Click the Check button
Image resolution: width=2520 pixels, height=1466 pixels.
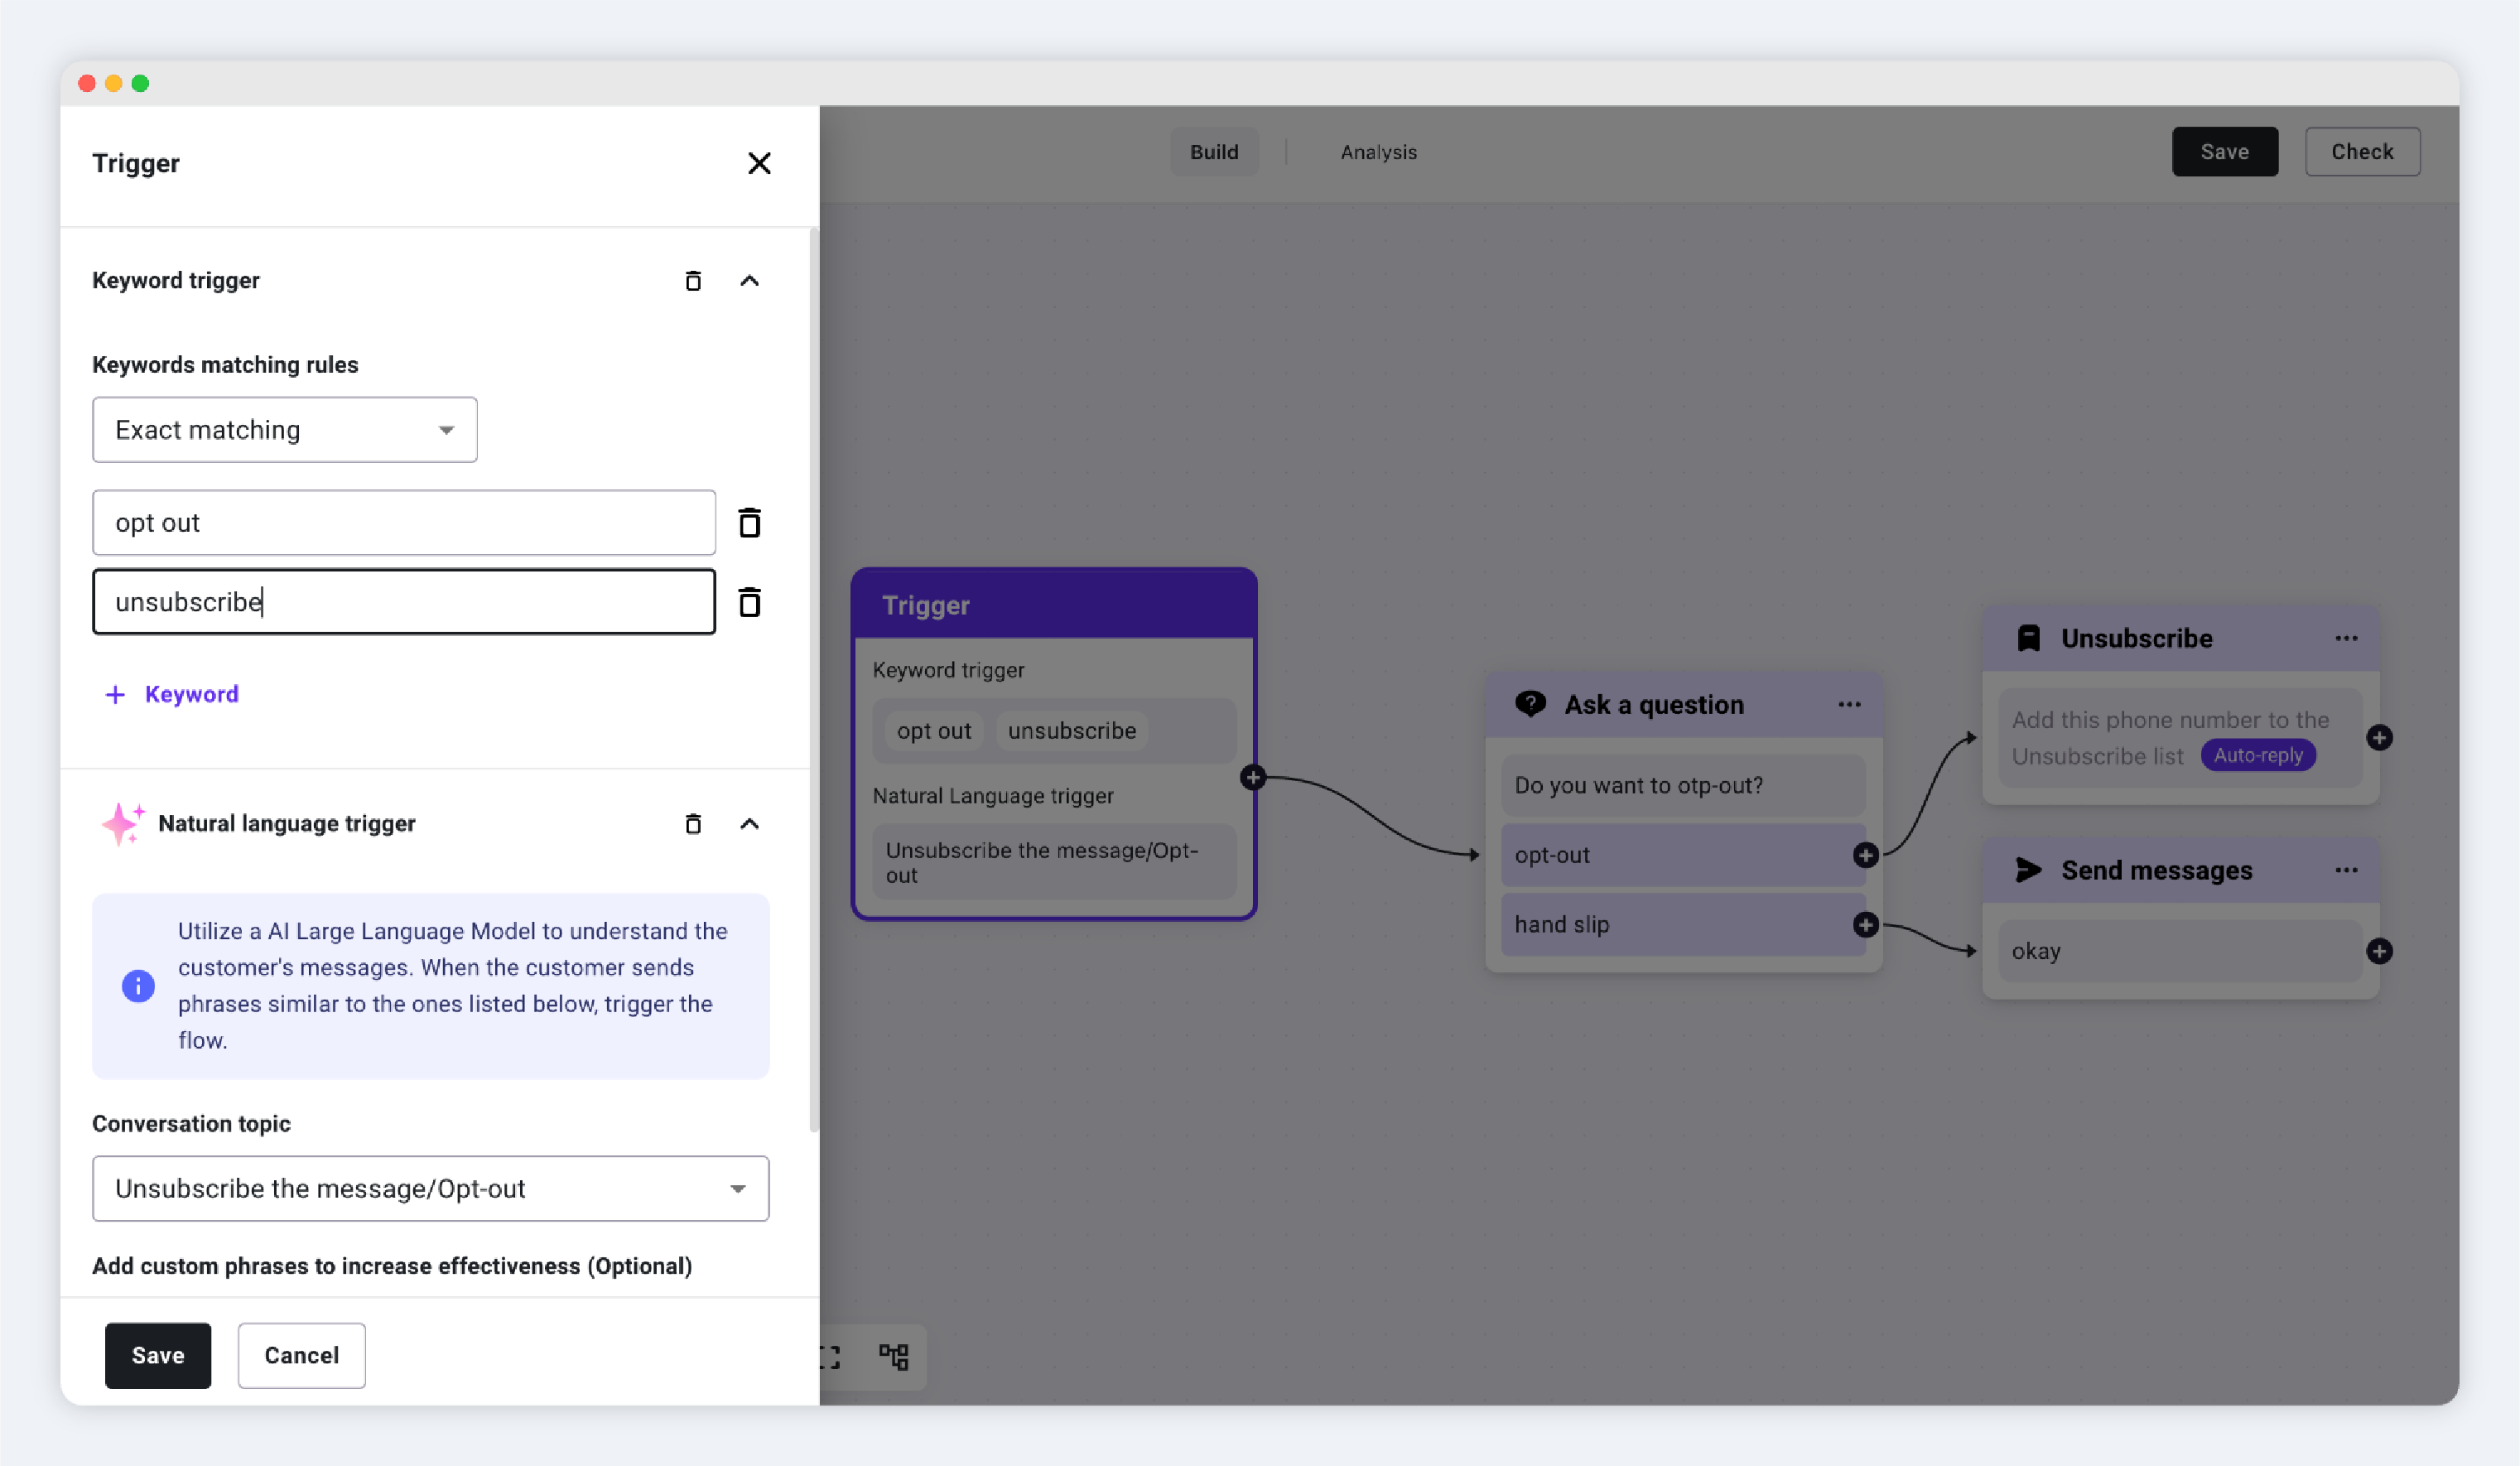[x=2361, y=152]
